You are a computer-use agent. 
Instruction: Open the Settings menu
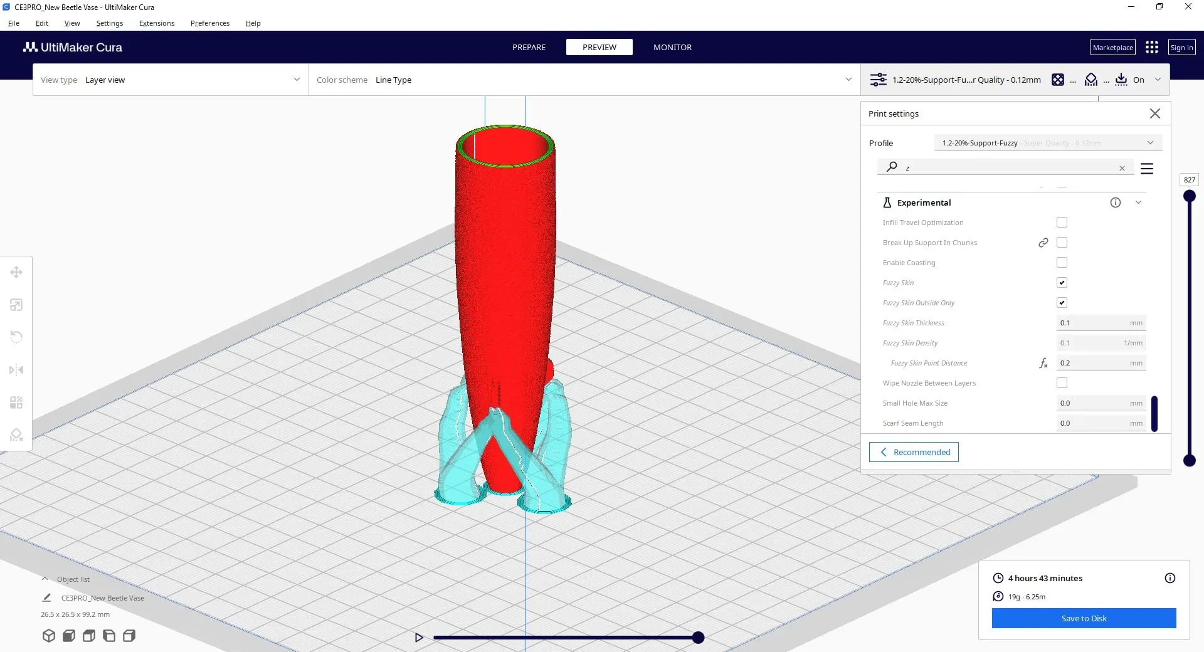[110, 23]
